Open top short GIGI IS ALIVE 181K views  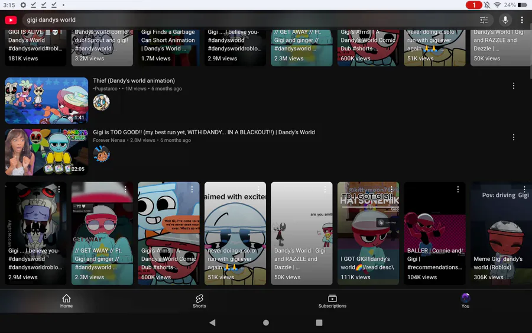tap(35, 47)
